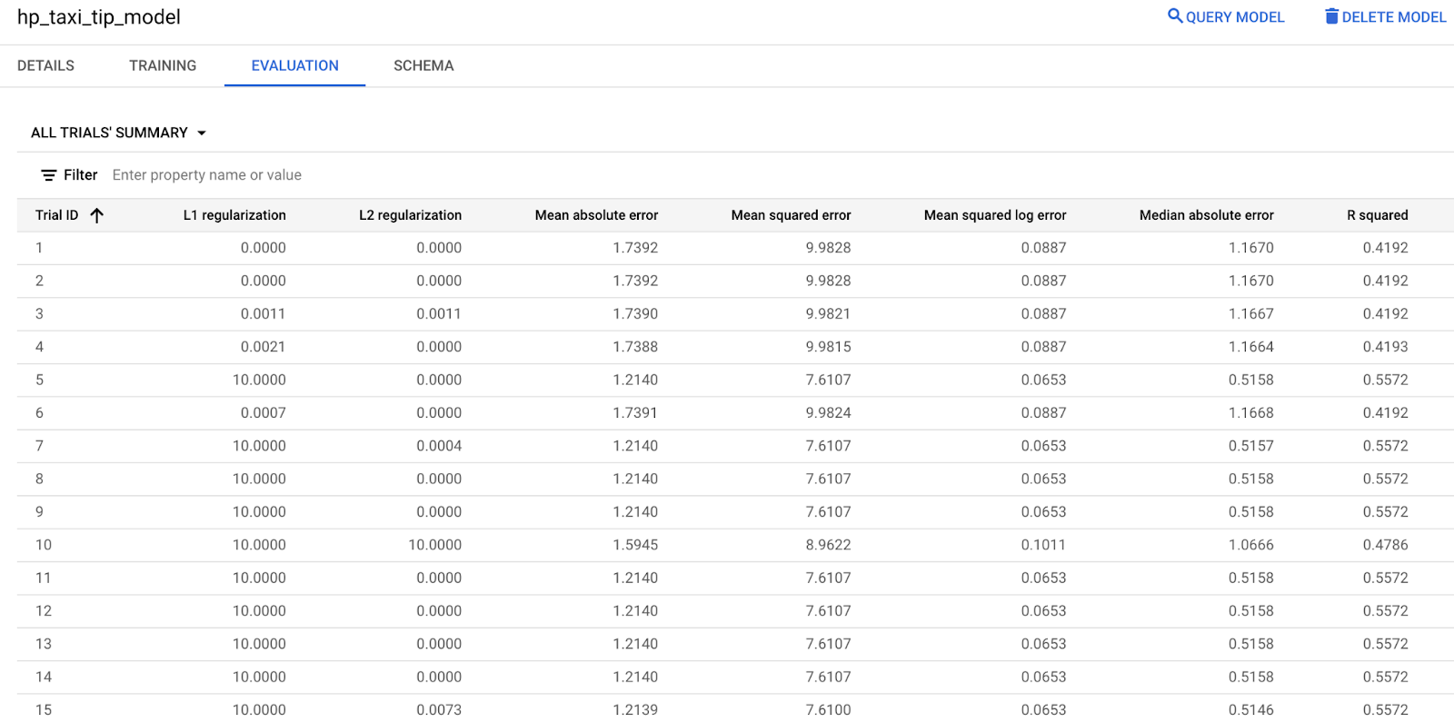Click median absolute error 1.1667

pyautogui.click(x=1251, y=314)
